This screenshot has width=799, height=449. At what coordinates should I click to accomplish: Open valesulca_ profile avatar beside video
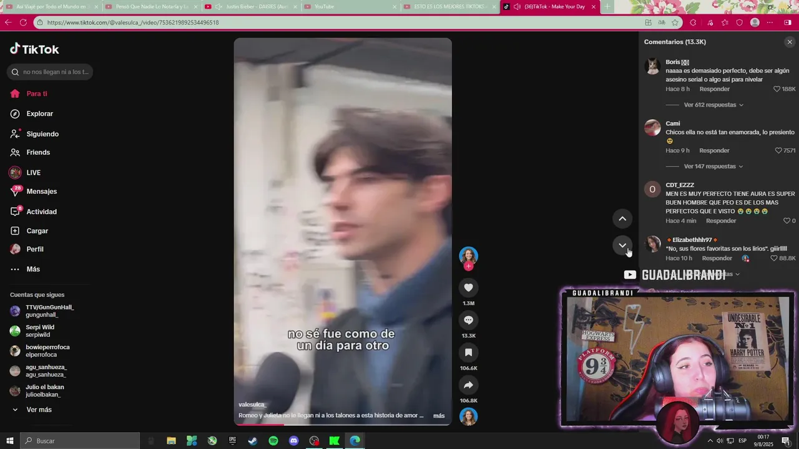coord(468,255)
